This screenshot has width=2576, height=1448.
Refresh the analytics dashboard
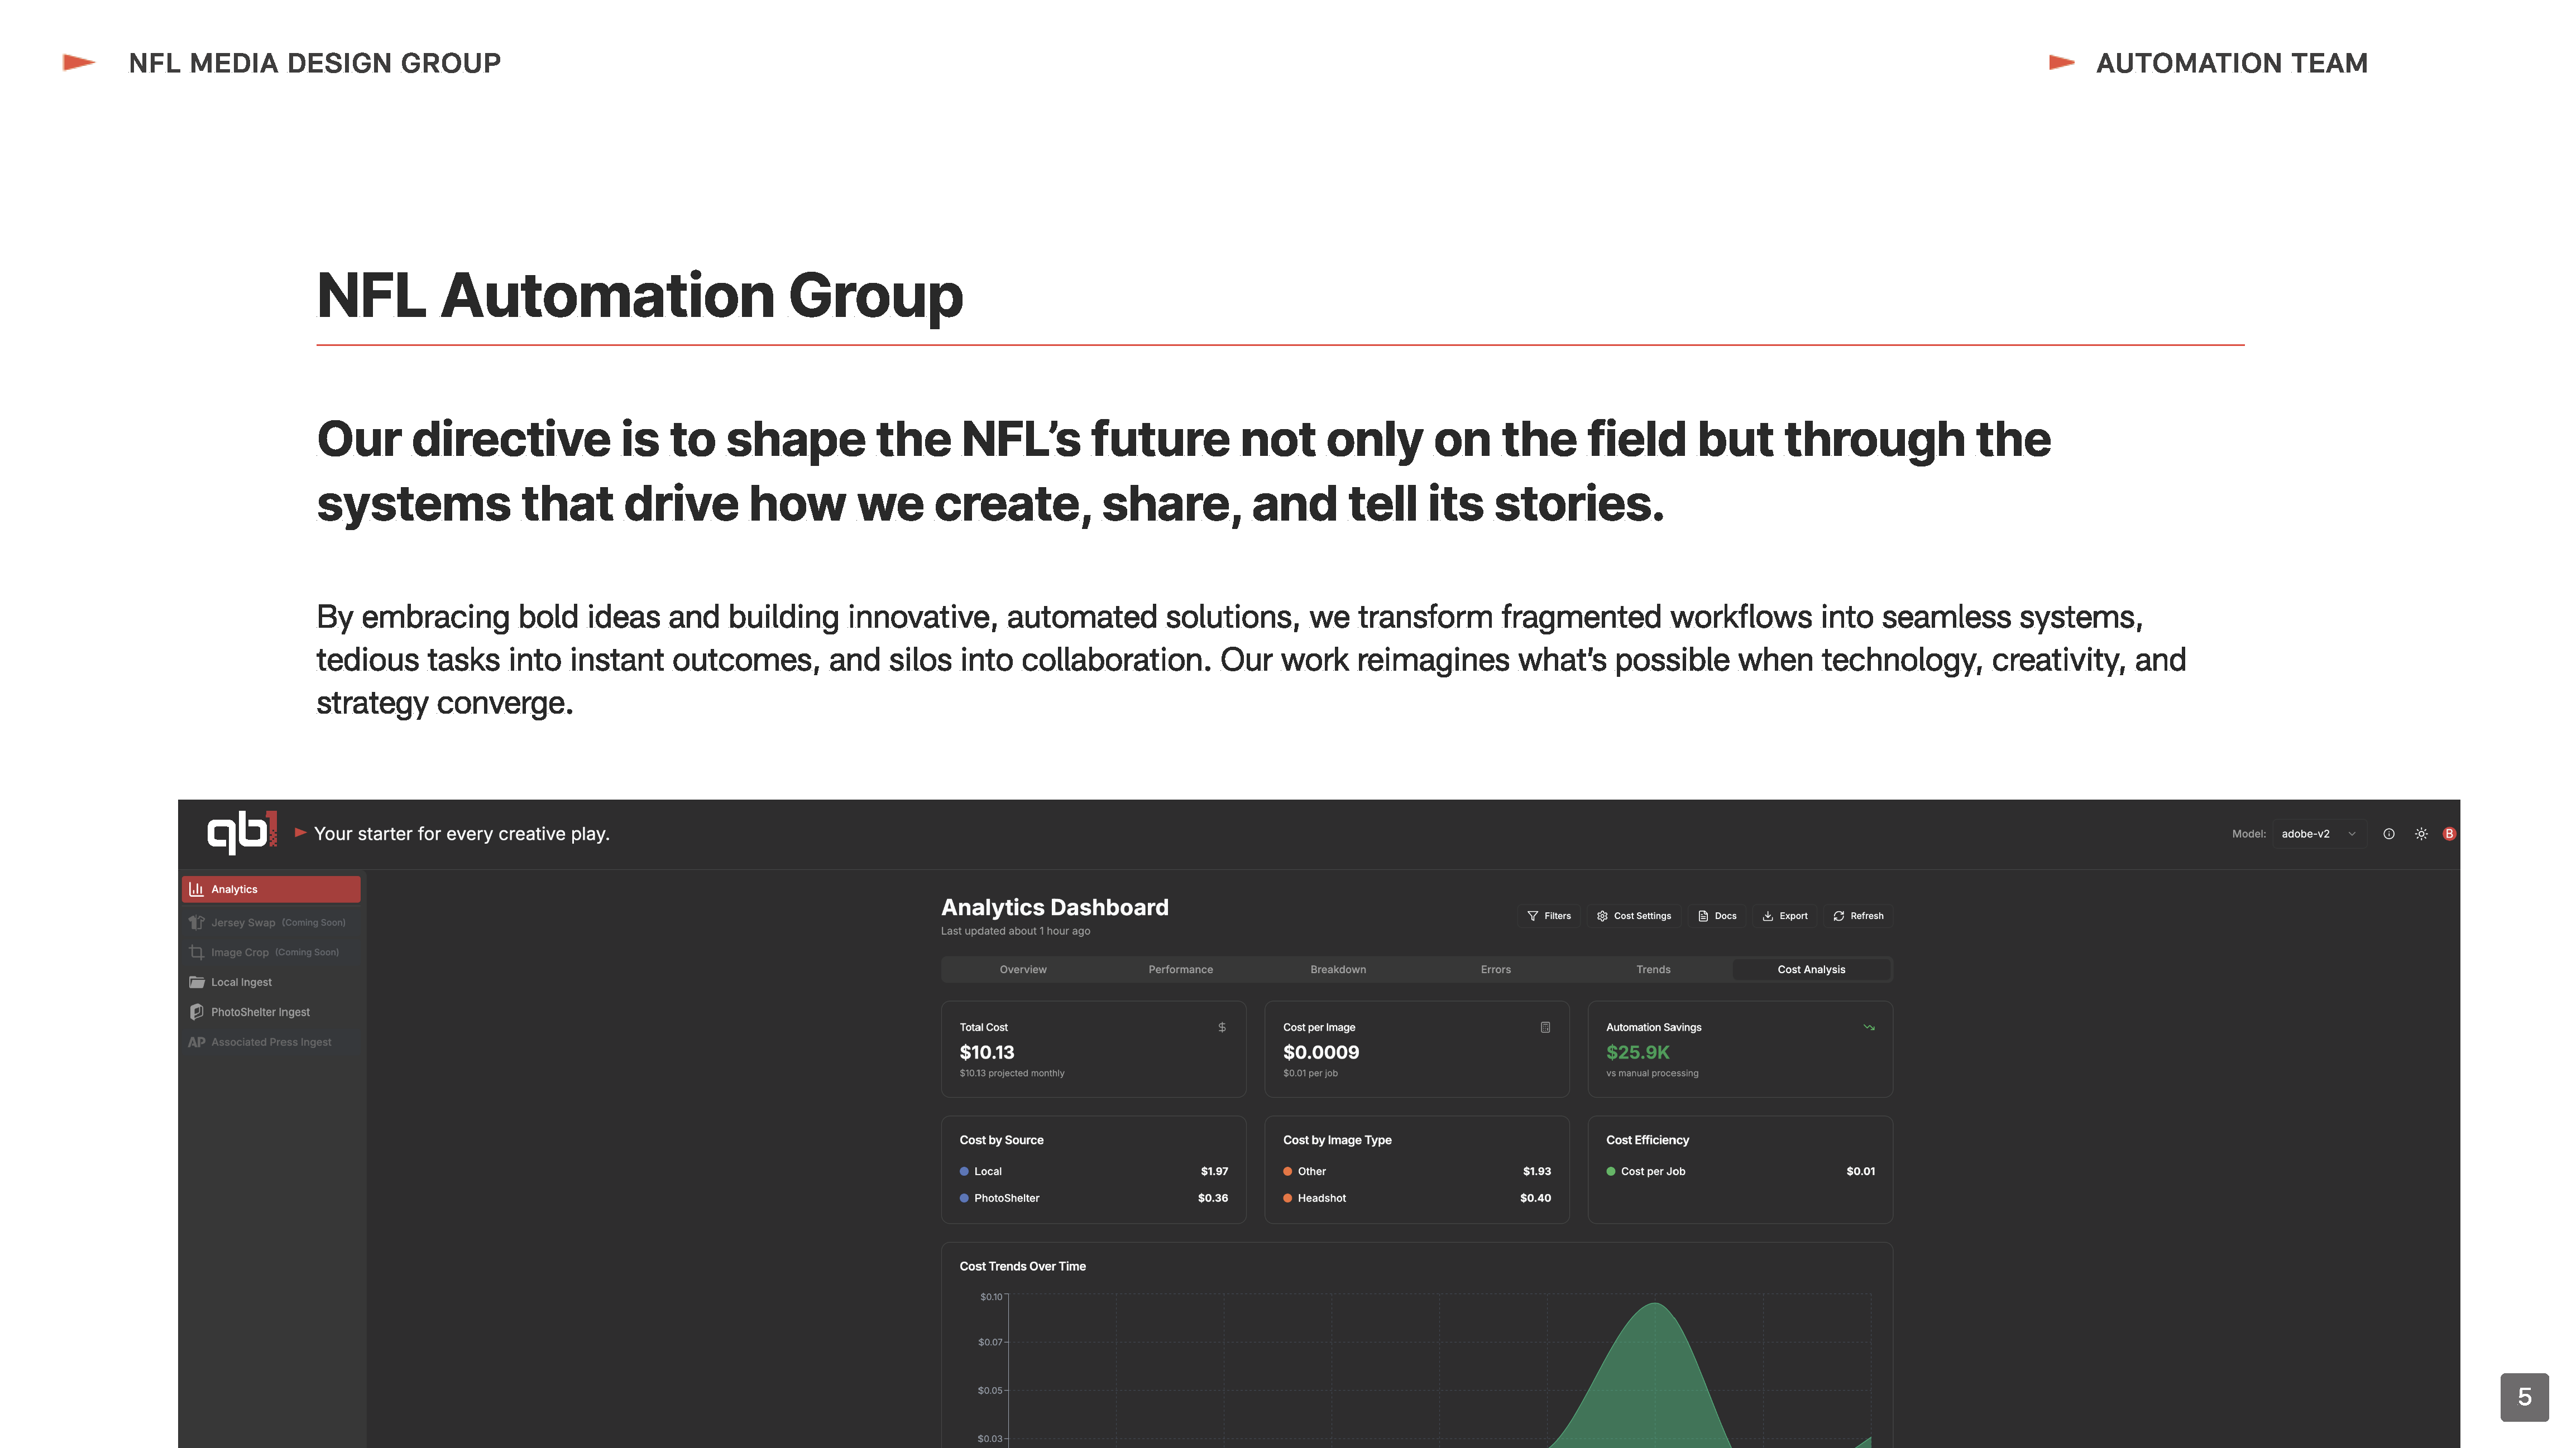point(1858,915)
